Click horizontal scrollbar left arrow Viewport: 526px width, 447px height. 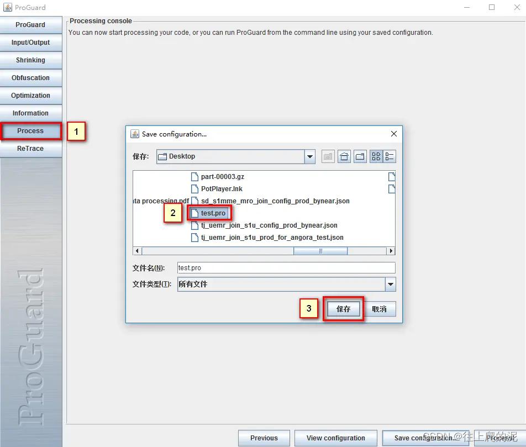point(137,251)
